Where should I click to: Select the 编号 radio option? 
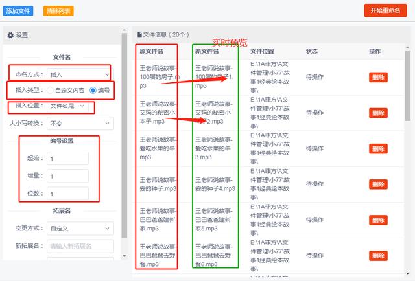93,90
